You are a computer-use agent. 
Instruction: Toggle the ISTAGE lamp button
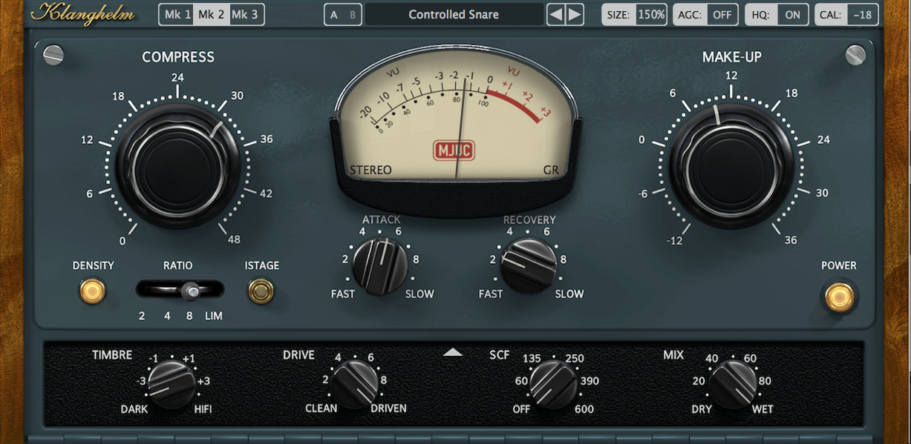pos(261,291)
